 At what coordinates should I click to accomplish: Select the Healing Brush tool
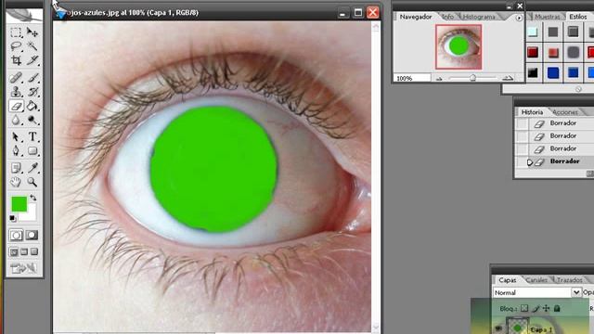(16, 78)
